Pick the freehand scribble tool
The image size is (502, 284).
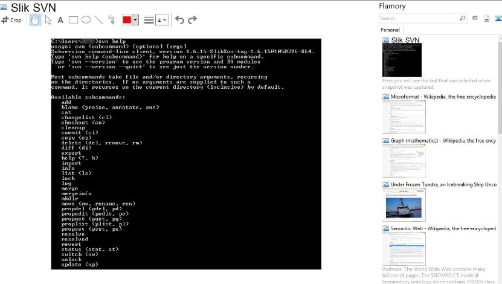click(112, 20)
